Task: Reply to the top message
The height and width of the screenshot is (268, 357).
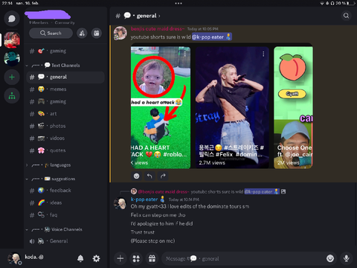Action: pos(149,176)
